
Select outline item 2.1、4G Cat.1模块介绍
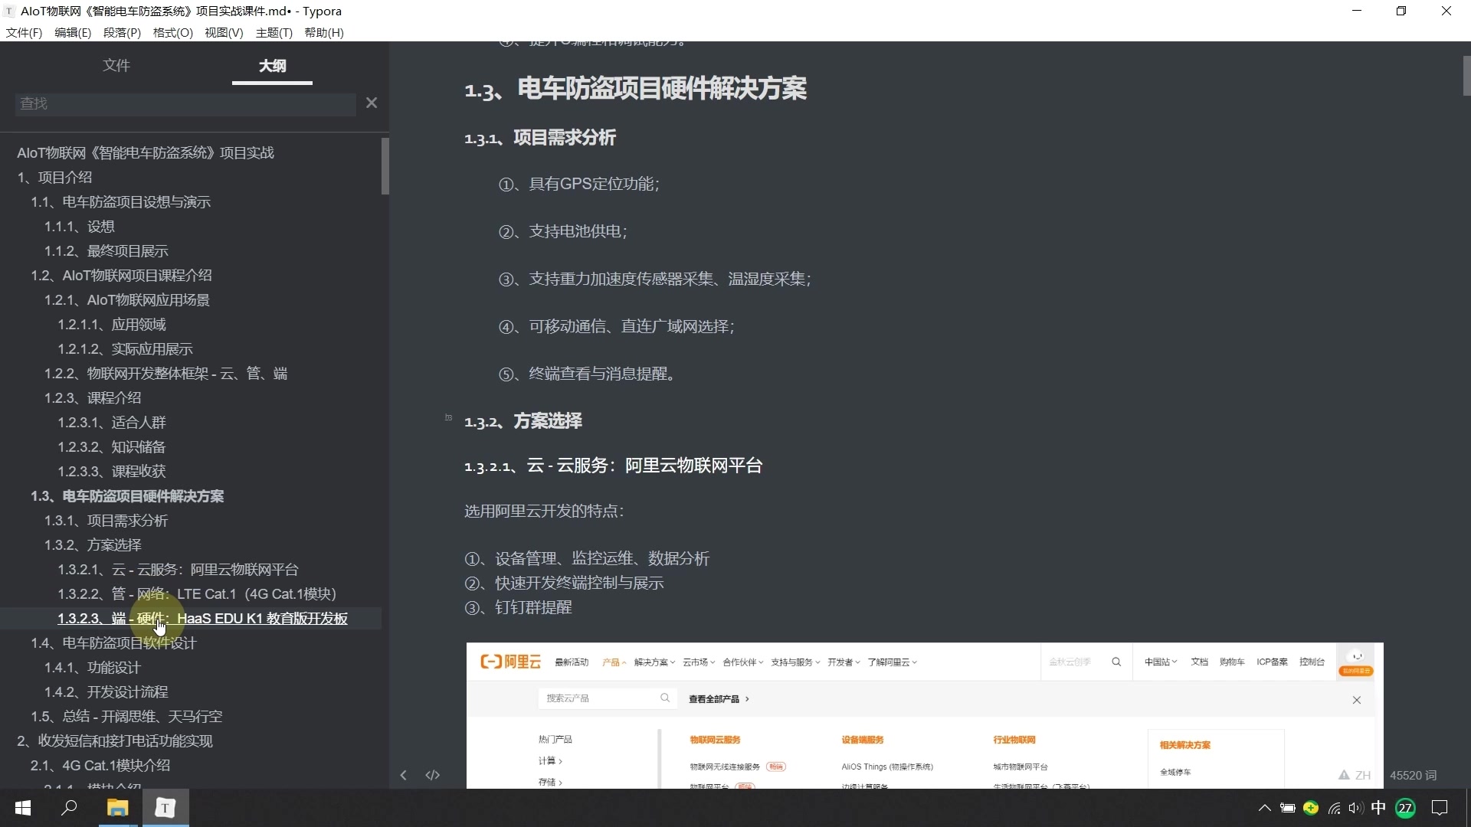pos(100,766)
